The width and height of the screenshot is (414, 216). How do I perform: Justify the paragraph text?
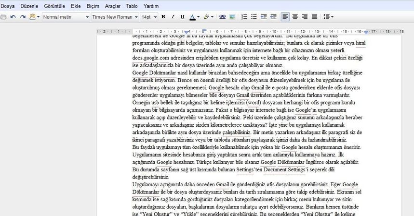pyautogui.click(x=313, y=17)
